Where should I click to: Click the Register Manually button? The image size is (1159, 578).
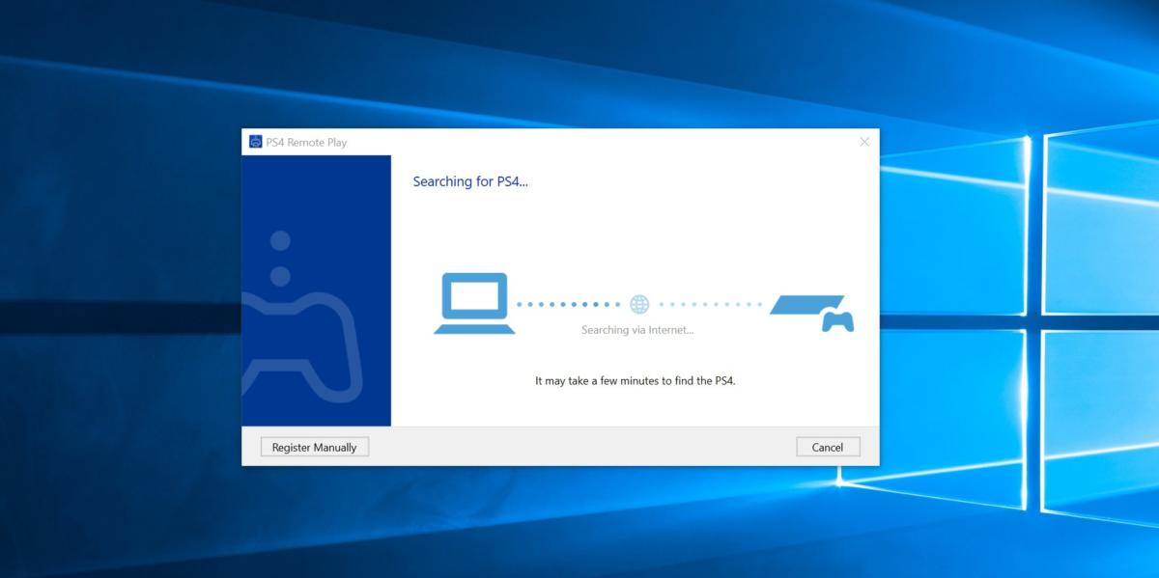click(315, 447)
